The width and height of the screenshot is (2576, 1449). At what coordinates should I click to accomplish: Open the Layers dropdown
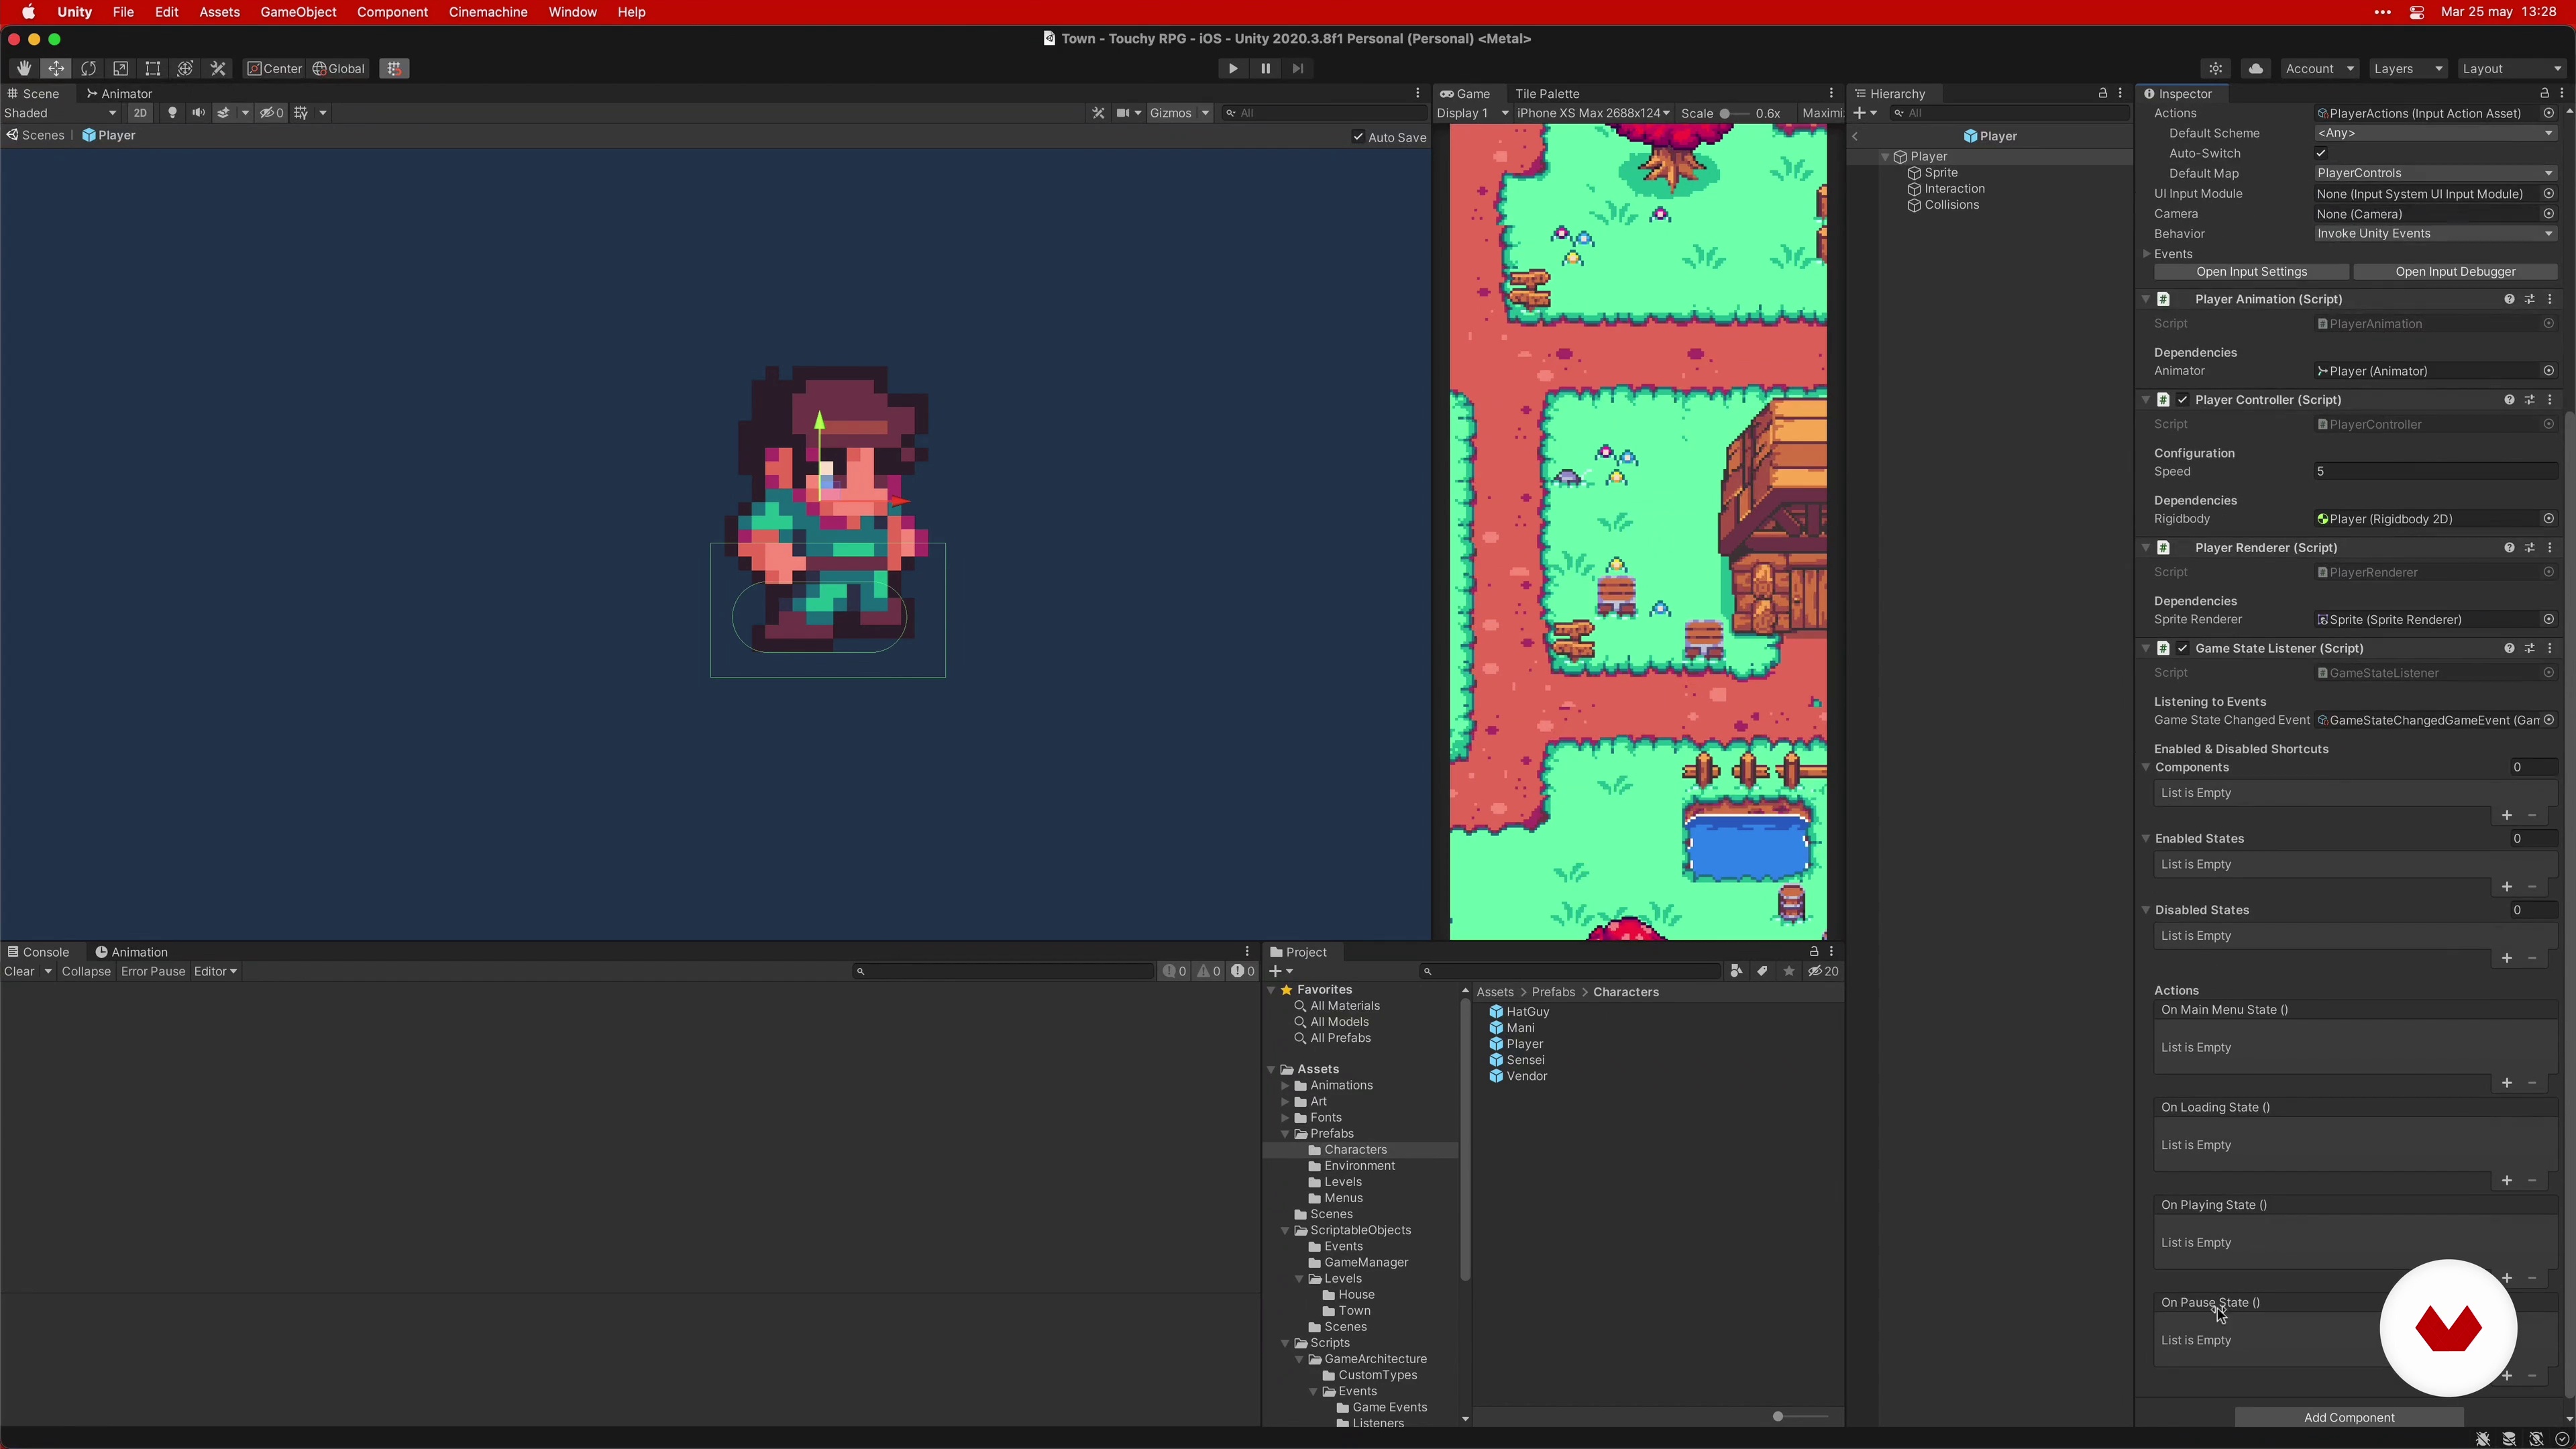point(2407,69)
